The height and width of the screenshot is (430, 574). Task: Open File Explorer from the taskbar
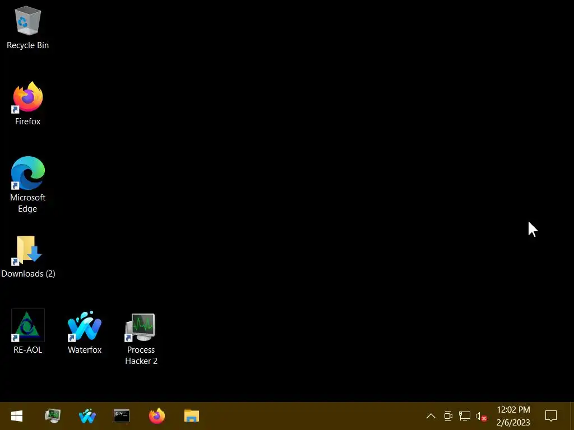click(x=192, y=416)
